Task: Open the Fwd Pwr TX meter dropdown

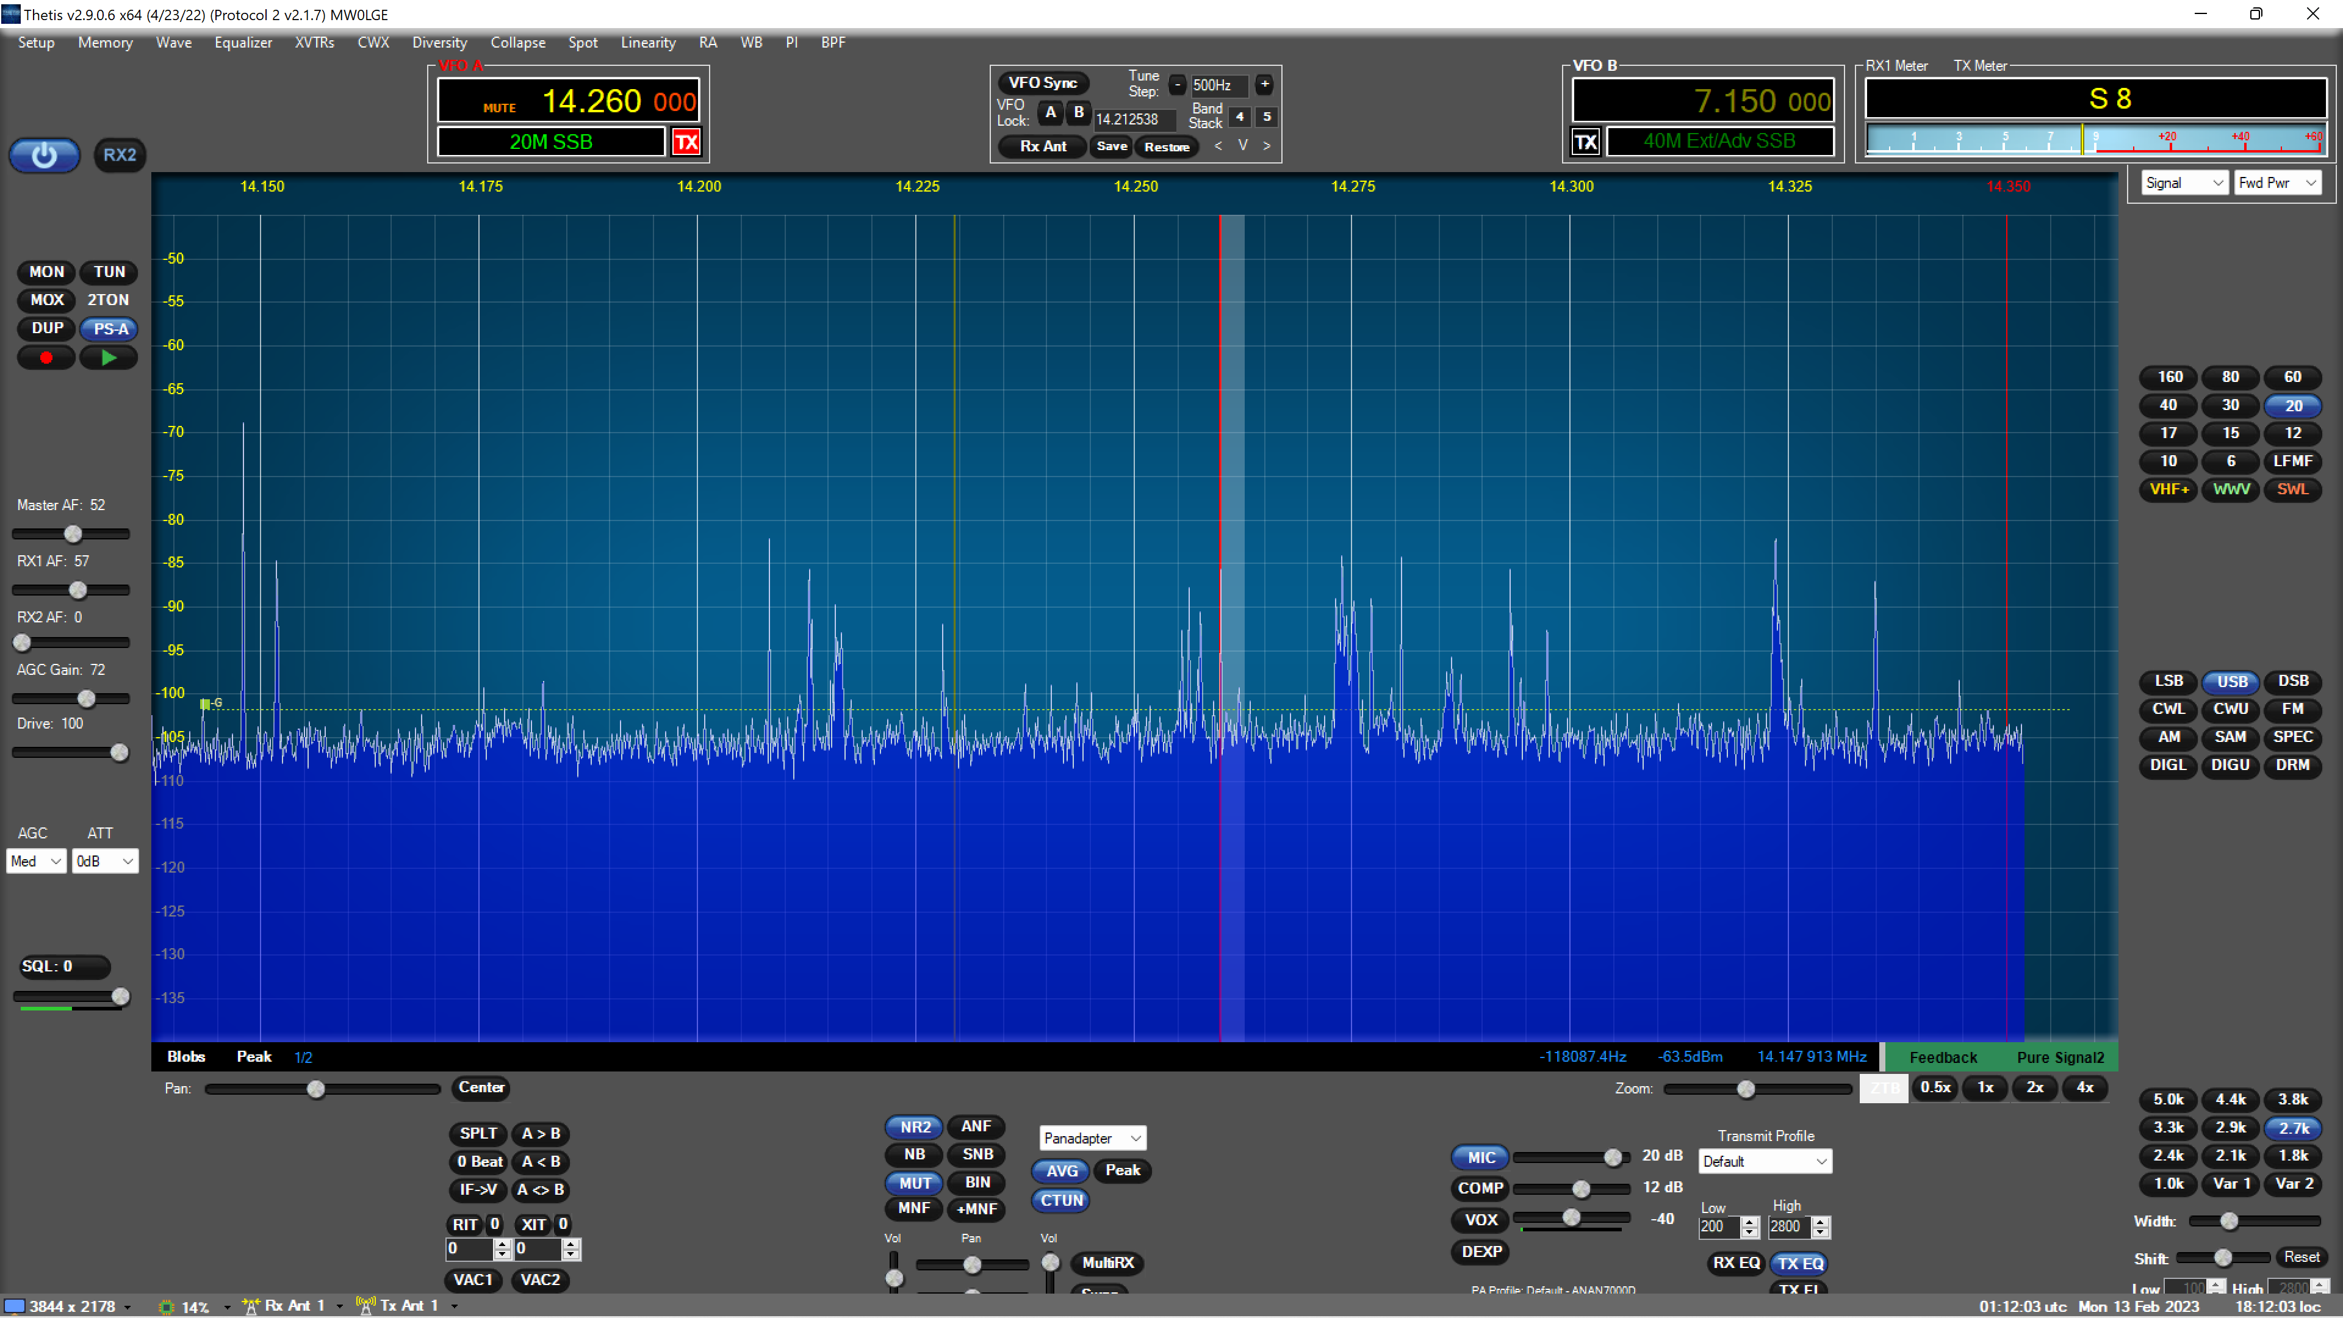Action: coord(2278,183)
